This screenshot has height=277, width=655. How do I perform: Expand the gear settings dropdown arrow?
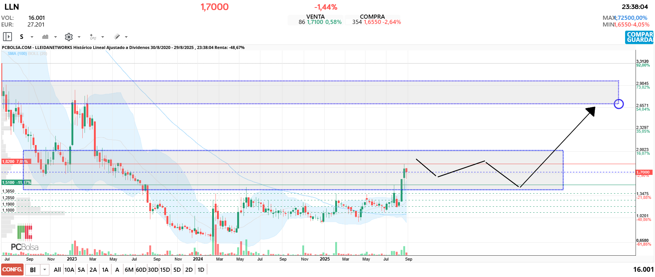click(x=79, y=37)
